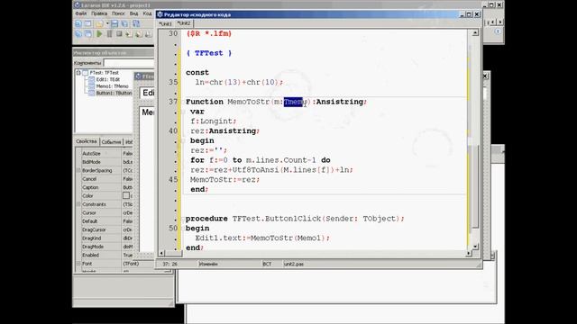Click the Toggle Form/Unit toolbar icon
This screenshot has height=324, width=577.
click(136, 24)
